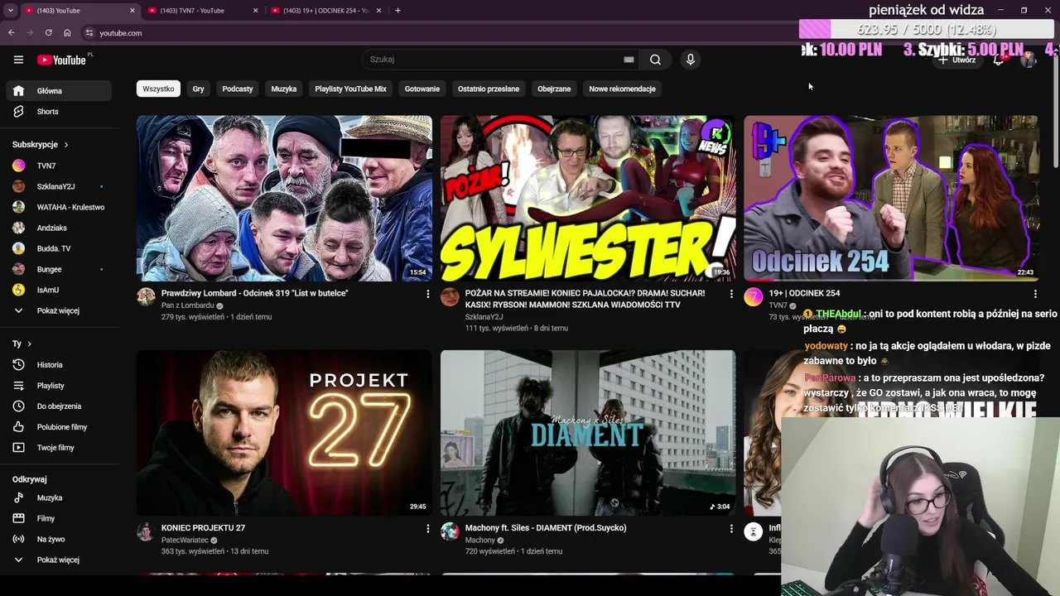Image resolution: width=1060 pixels, height=596 pixels.
Task: Open Prawdziwy Lombard Odcinek 319 title
Action: (x=255, y=293)
